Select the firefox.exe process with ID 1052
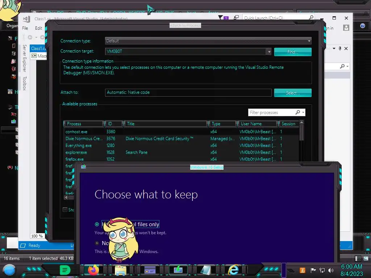 coord(181,159)
